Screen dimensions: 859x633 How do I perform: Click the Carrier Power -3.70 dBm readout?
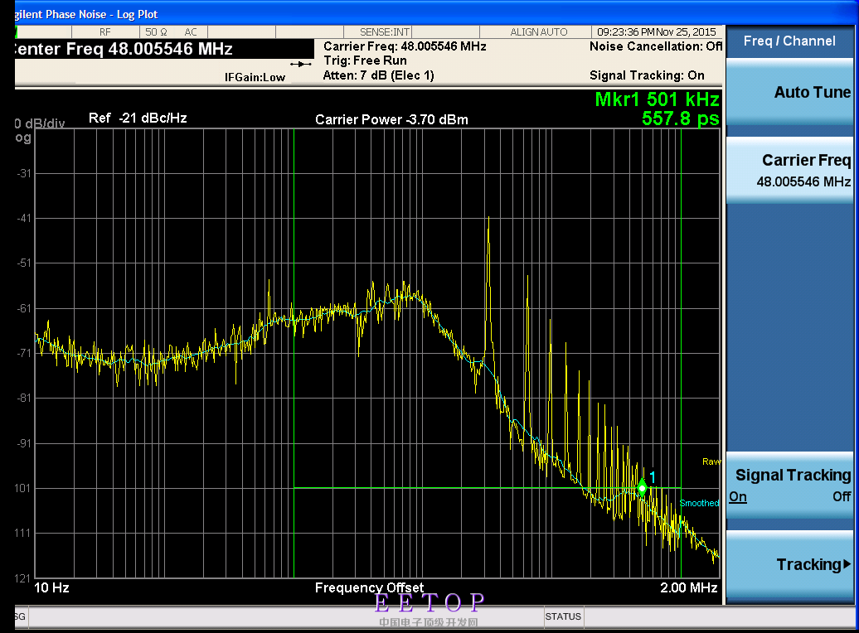click(x=391, y=120)
